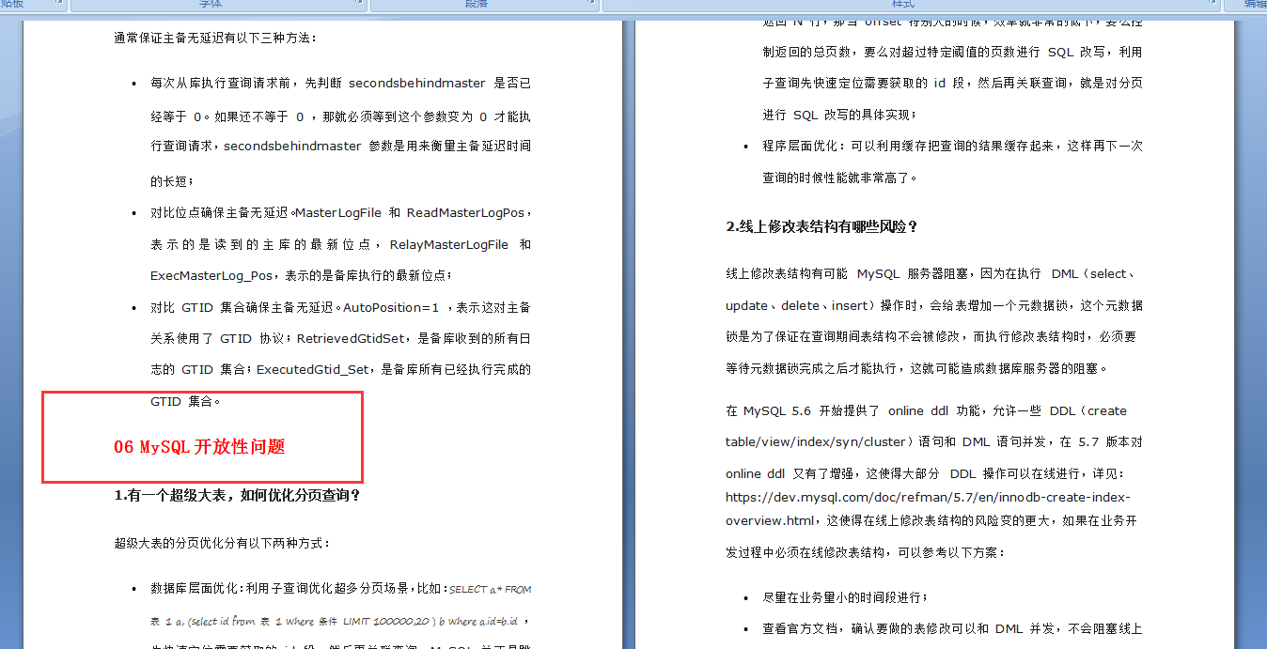Click inside the red annotation rectangle
The height and width of the screenshot is (649, 1267).
click(x=200, y=437)
